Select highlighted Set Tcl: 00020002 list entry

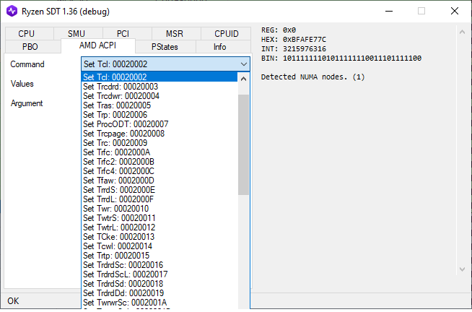159,77
